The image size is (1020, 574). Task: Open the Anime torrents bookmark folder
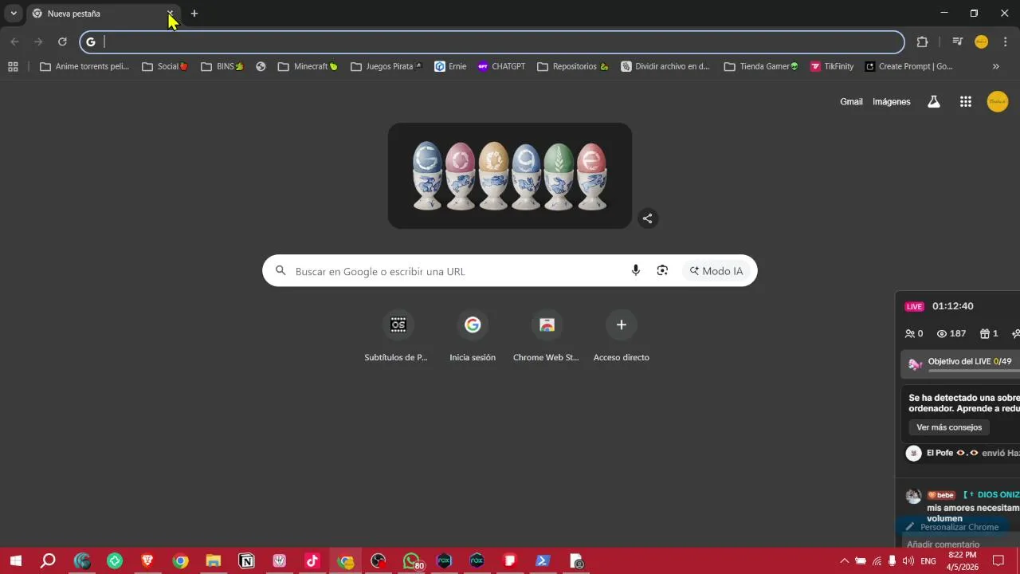84,67
